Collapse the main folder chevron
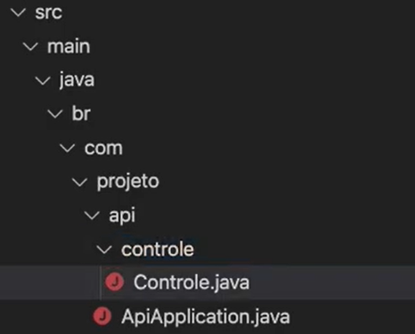Screen dimensions: 415x334 [30, 46]
